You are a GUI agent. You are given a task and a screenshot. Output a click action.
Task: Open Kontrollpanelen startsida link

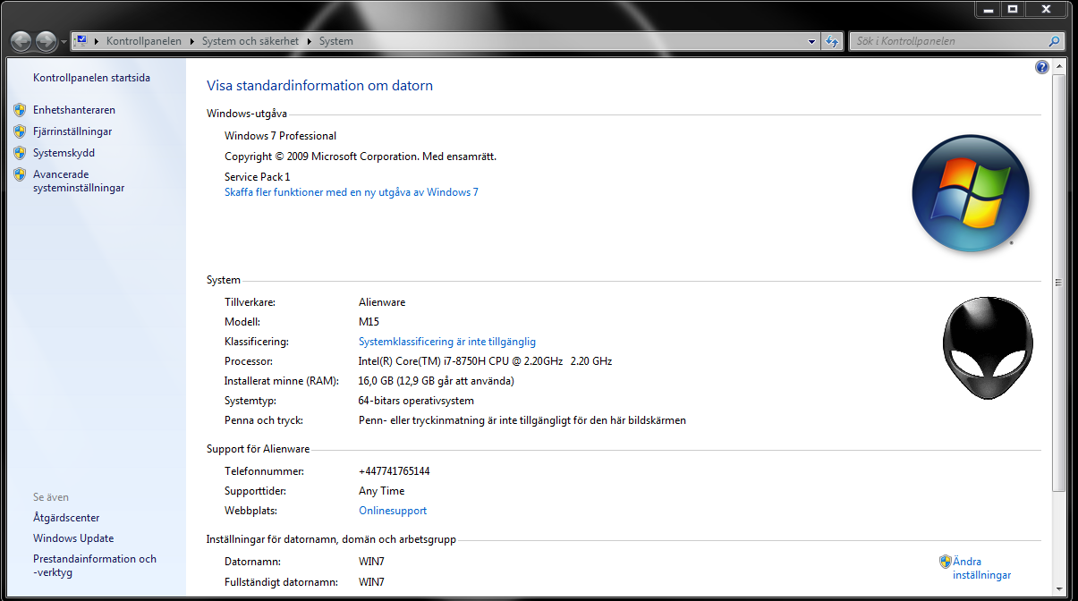(x=91, y=78)
